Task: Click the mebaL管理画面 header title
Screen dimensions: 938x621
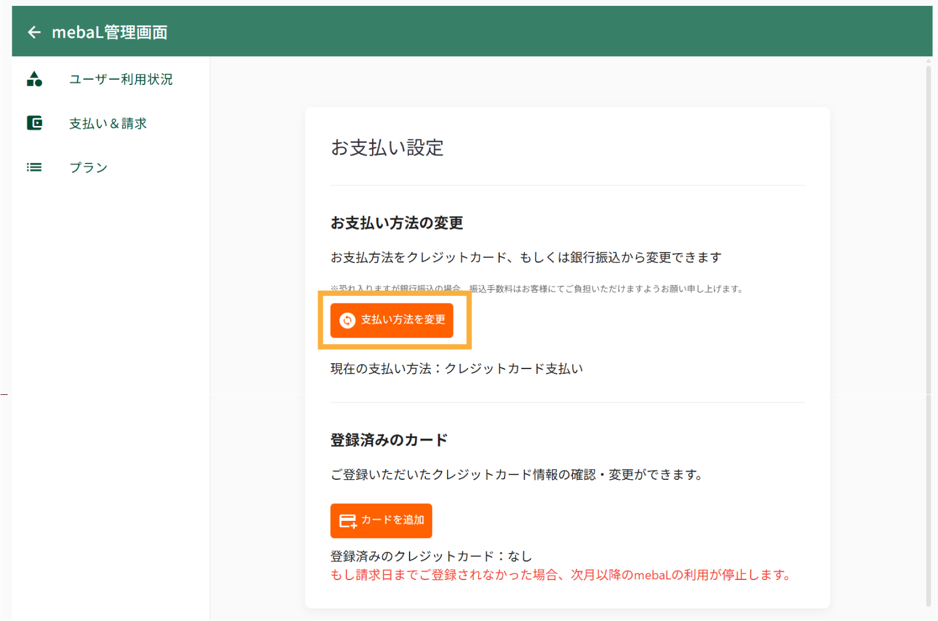Action: (110, 32)
